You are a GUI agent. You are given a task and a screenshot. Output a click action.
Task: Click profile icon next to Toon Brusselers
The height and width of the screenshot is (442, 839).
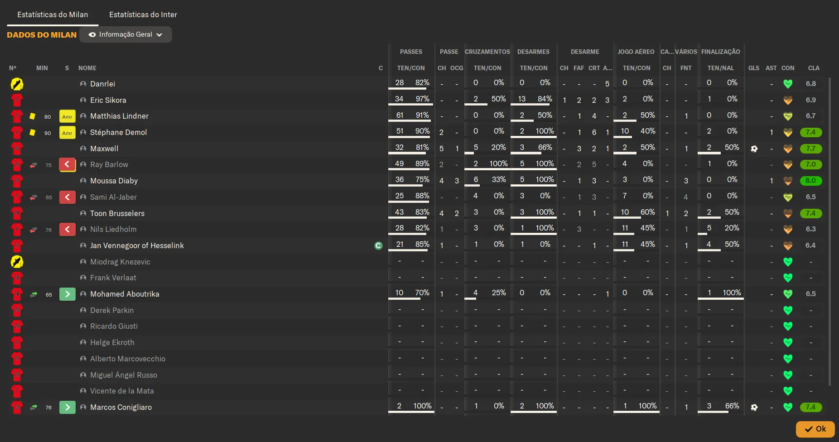click(83, 213)
